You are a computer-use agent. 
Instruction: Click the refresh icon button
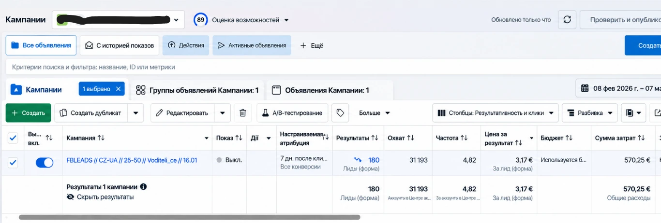567,20
